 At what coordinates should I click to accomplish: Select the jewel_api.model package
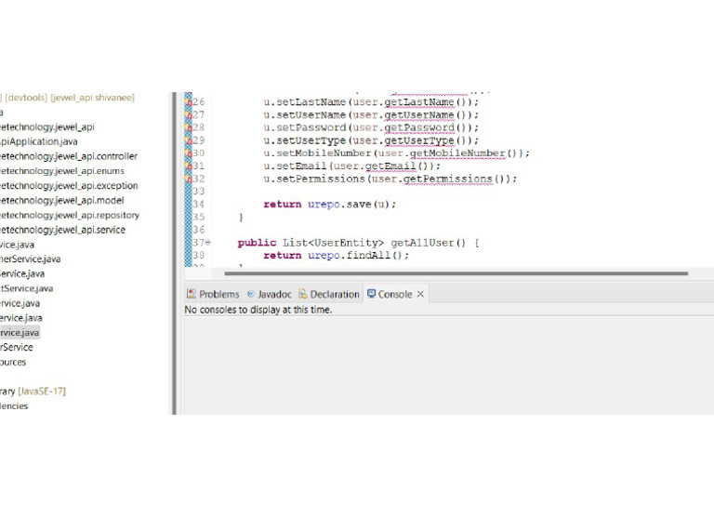(x=62, y=200)
